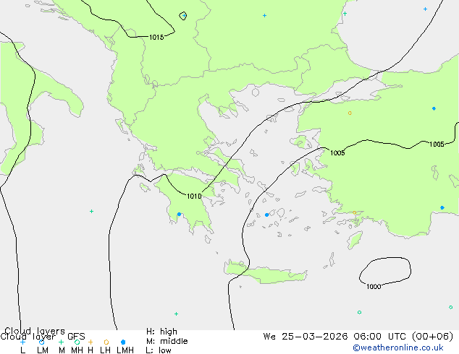Click the '(00+06)' forecast offset text
This screenshot has width=459, height=354.
click(433, 336)
